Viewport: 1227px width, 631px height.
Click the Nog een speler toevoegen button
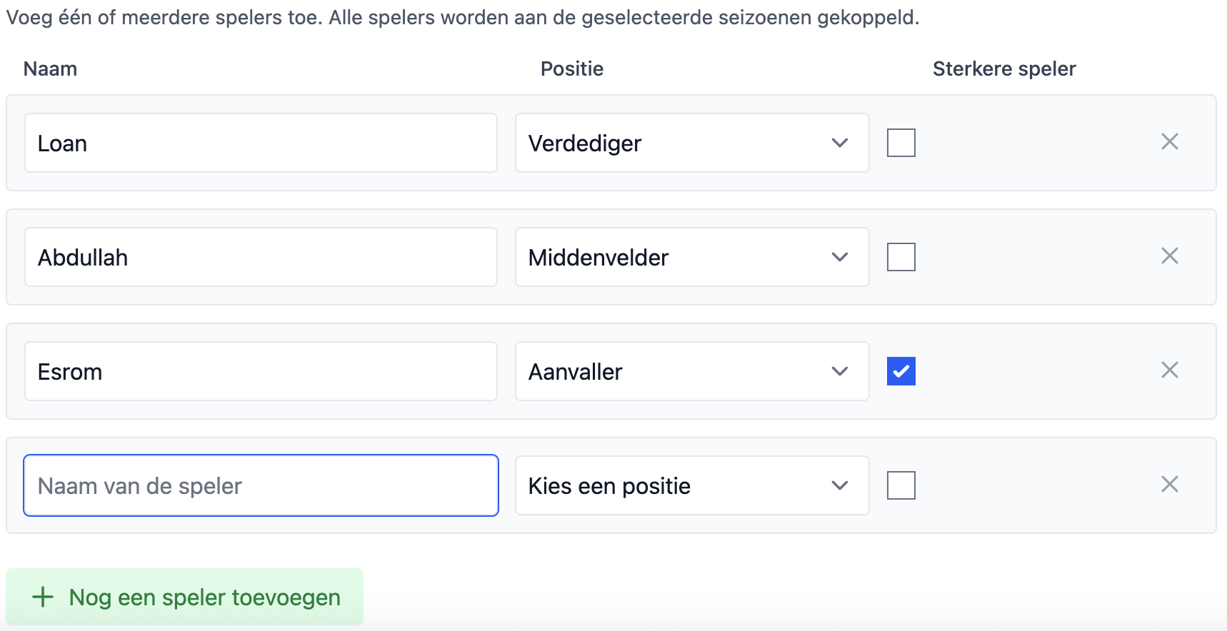(184, 597)
